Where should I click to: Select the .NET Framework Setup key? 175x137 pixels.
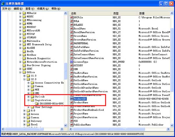[39, 44]
